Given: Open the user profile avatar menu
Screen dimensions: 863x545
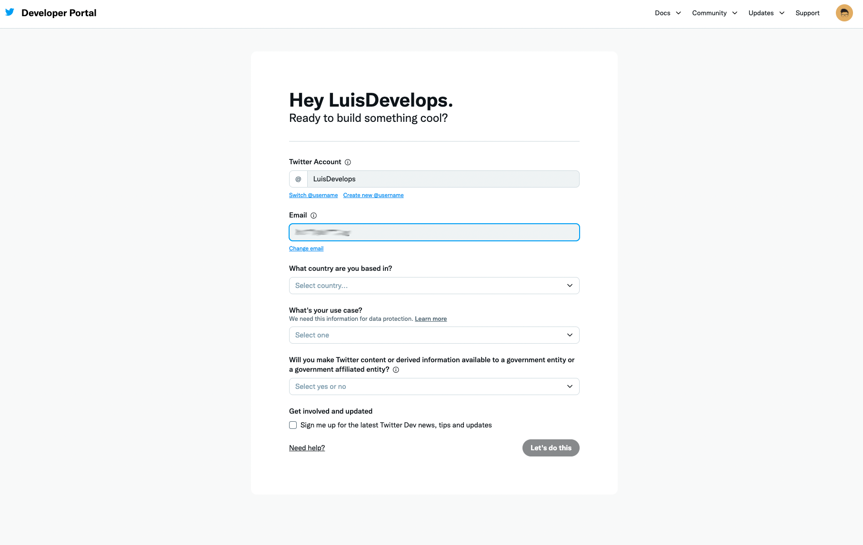Looking at the screenshot, I should [x=844, y=13].
